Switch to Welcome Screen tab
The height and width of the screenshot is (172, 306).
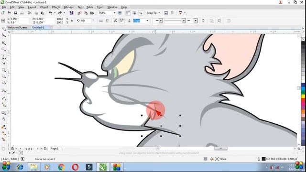tap(17, 28)
